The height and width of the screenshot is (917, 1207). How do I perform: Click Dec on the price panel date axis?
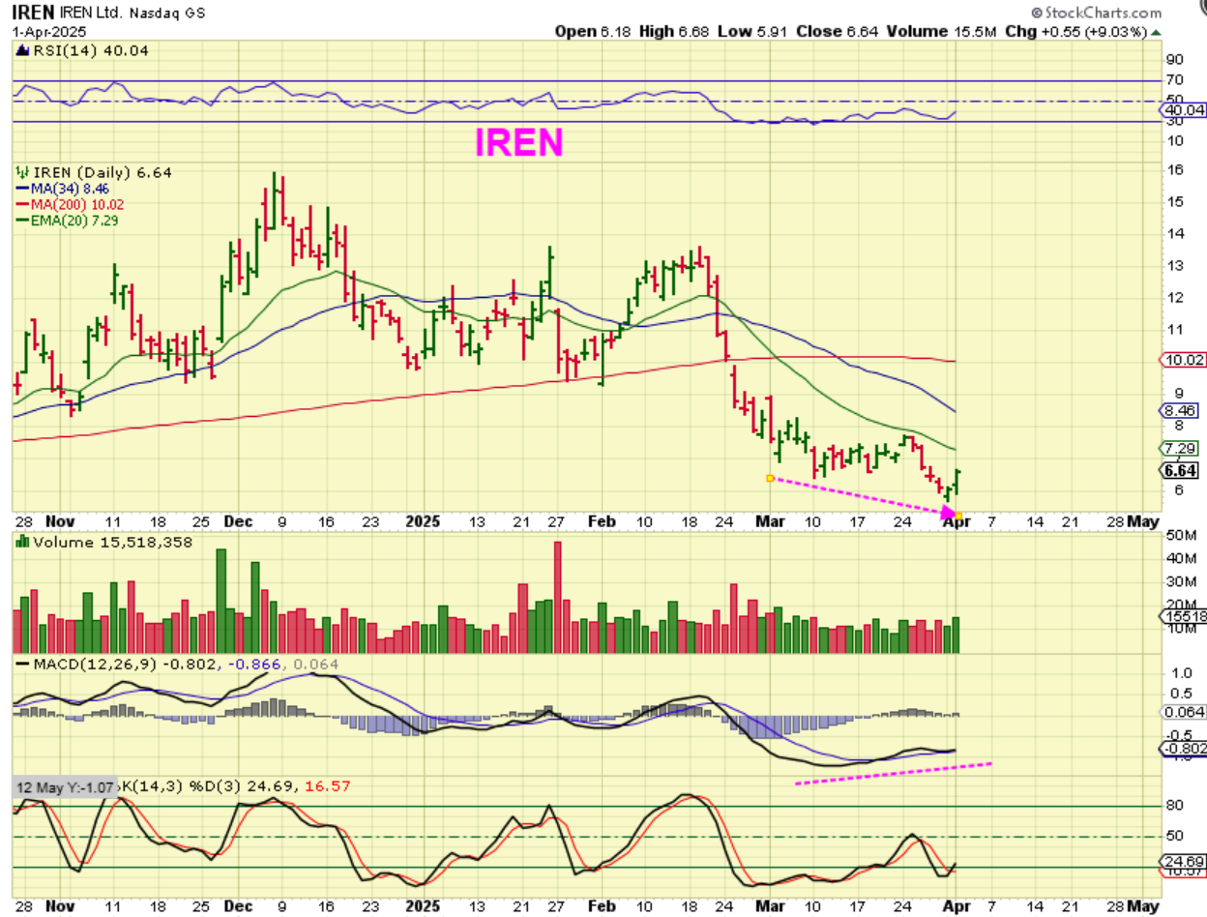[240, 520]
